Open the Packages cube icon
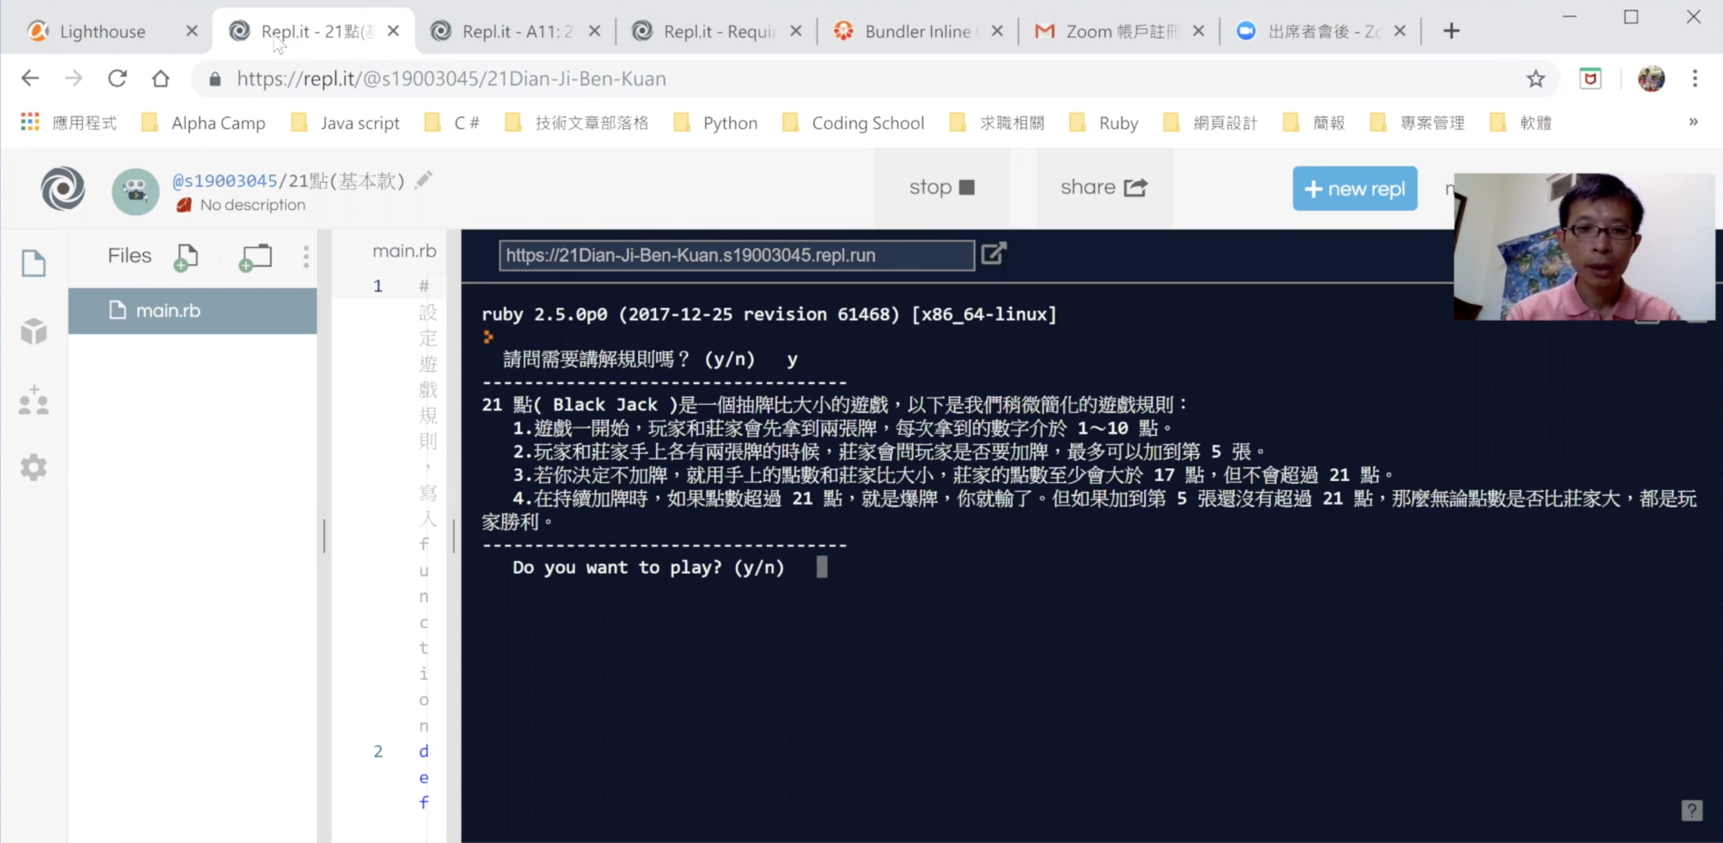The image size is (1723, 843). 33,331
